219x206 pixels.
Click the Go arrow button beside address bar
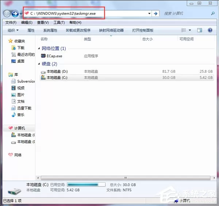(155, 14)
